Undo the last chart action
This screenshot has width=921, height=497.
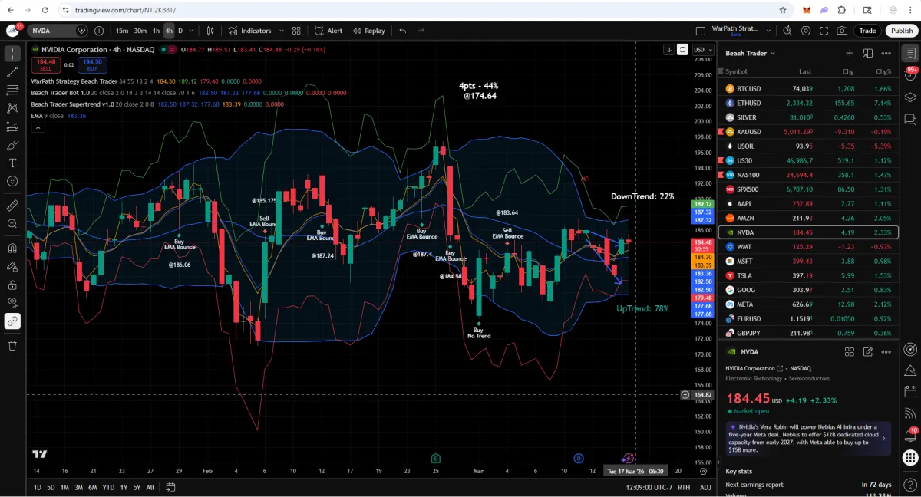tap(403, 31)
